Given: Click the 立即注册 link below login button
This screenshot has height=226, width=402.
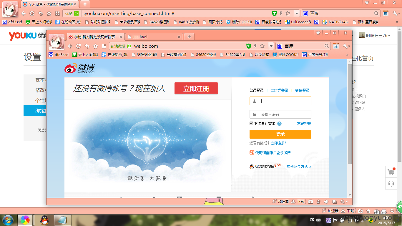Looking at the screenshot, I should (278, 143).
